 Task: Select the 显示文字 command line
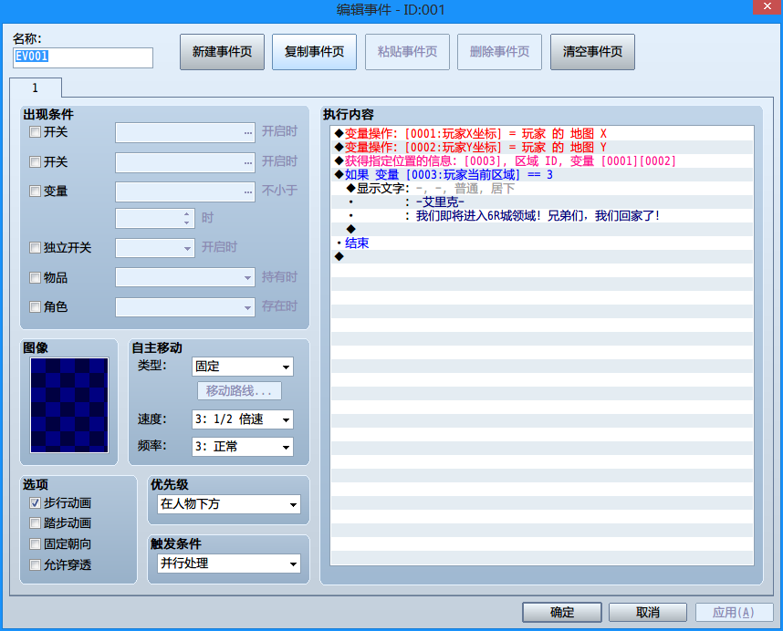pyautogui.click(x=542, y=189)
